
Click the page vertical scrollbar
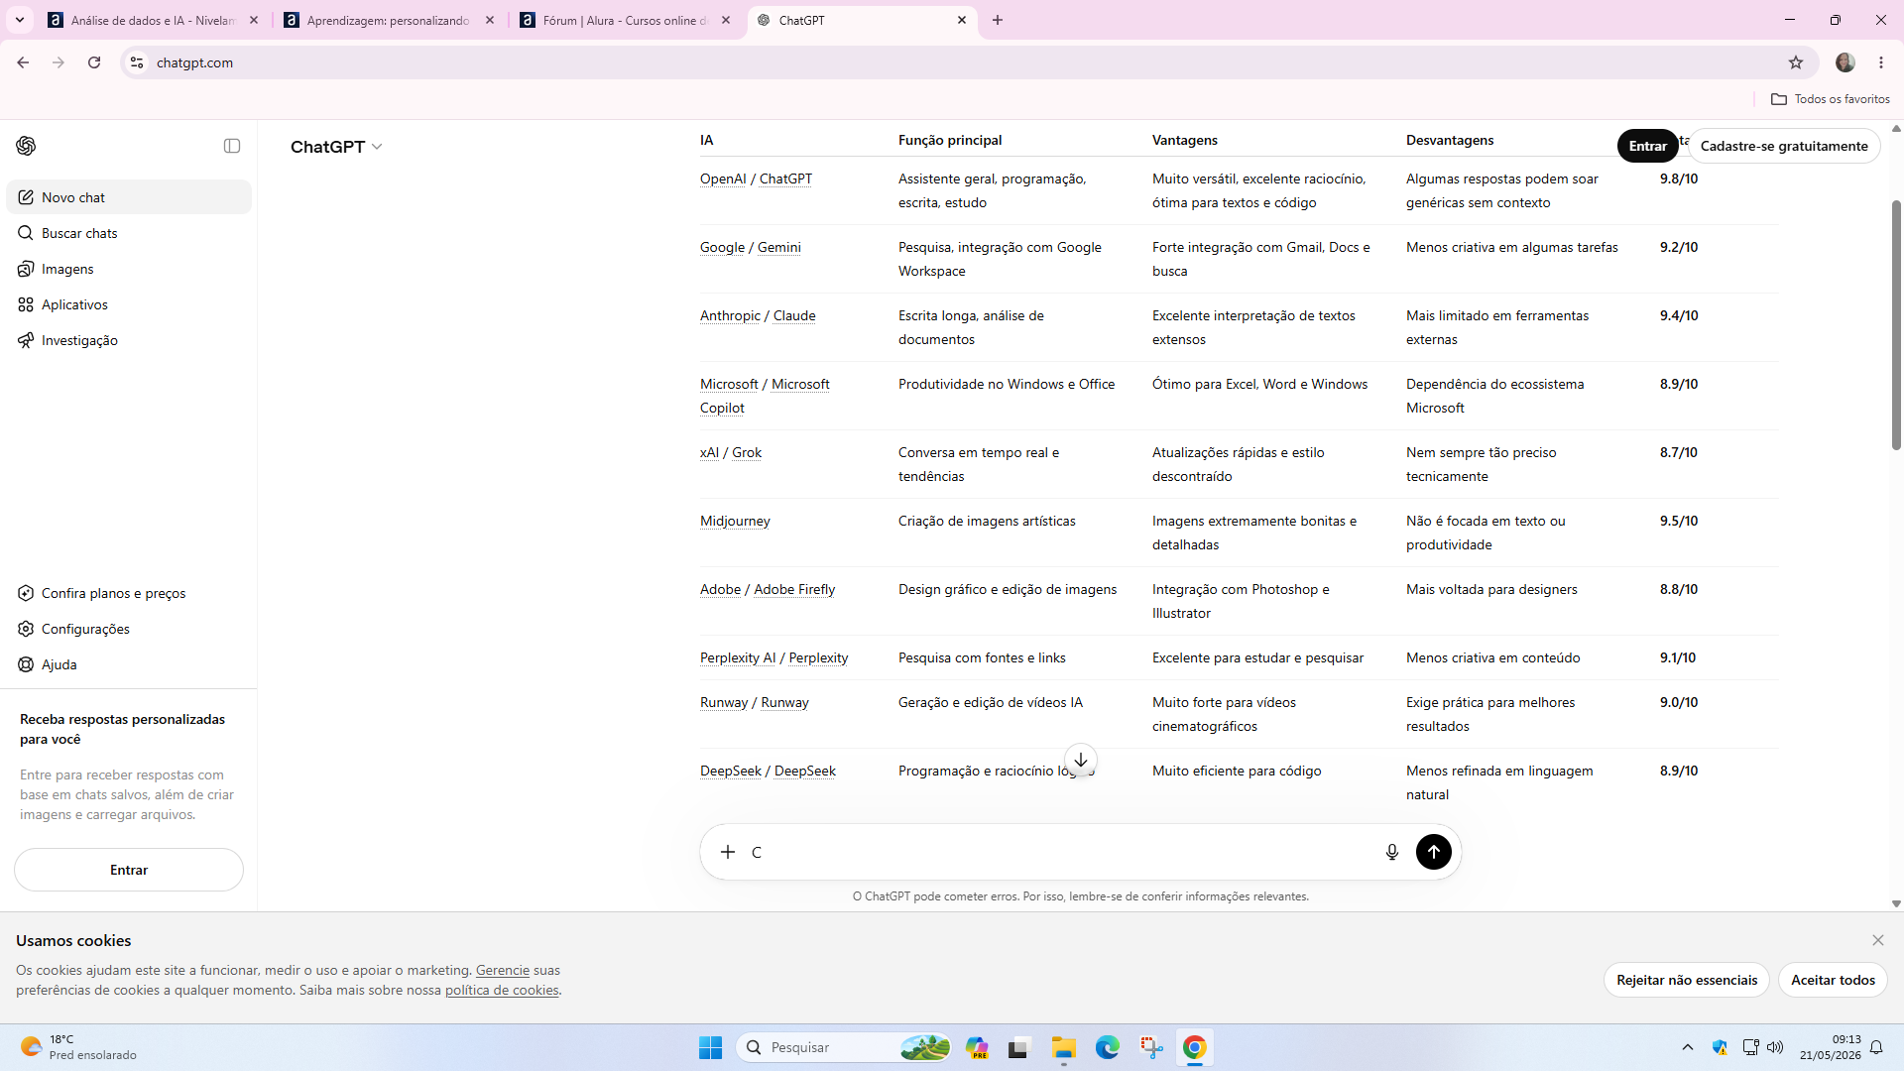(x=1896, y=324)
